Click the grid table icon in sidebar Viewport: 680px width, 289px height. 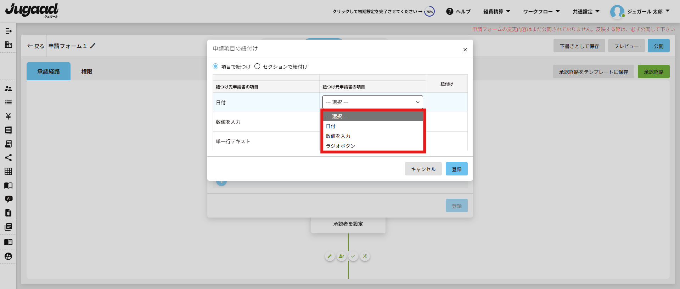8,172
